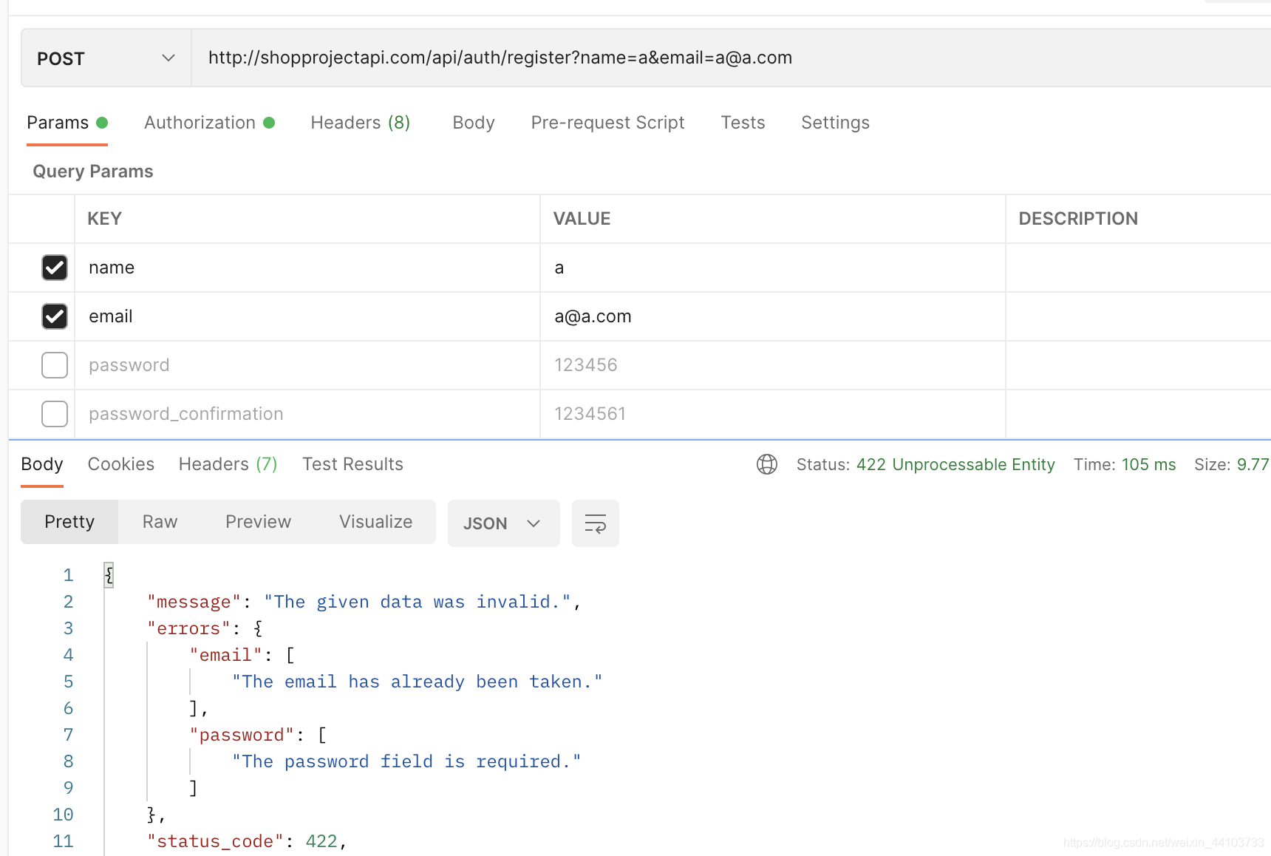1271x856 pixels.
Task: Select the response Body tab
Action: pos(42,464)
